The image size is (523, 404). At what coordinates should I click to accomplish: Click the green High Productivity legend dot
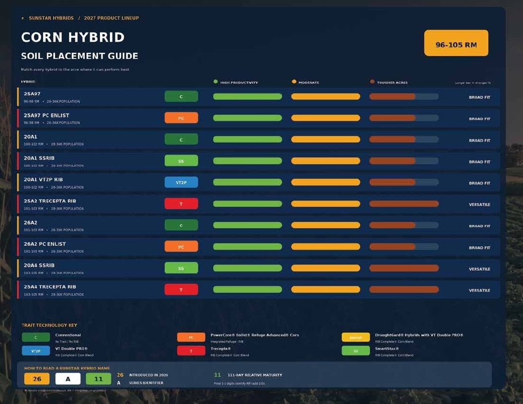pyautogui.click(x=215, y=82)
